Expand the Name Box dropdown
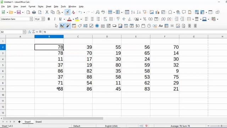The height and width of the screenshot is (128, 227). pyautogui.click(x=24, y=32)
